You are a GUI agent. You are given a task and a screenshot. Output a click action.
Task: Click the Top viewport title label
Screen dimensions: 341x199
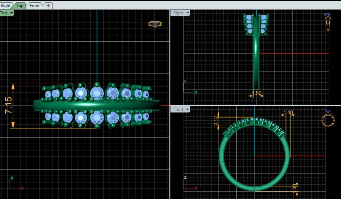(4, 13)
